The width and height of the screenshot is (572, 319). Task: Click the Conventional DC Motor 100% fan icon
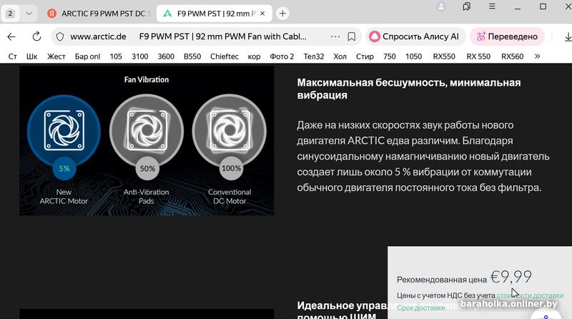[230, 131]
